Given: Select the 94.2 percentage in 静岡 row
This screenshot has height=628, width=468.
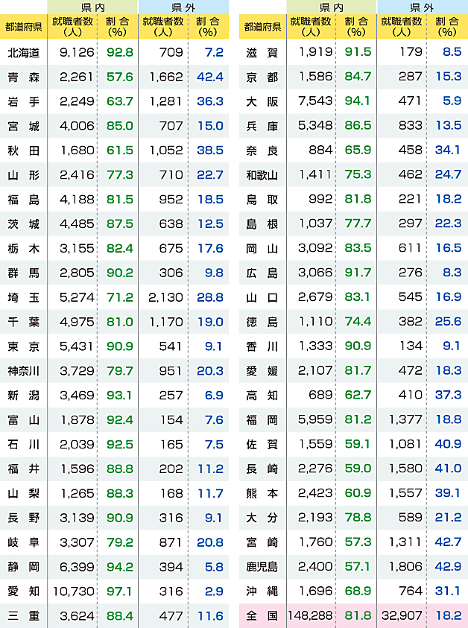Looking at the screenshot, I should click(x=119, y=567).
